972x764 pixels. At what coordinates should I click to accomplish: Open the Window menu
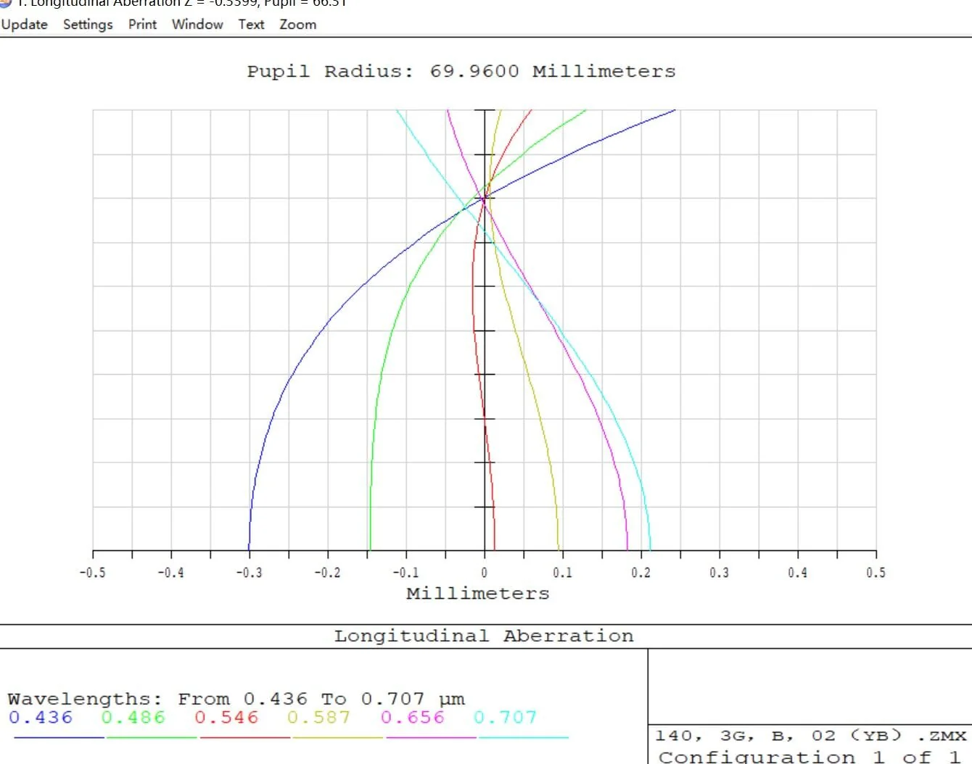pos(197,25)
